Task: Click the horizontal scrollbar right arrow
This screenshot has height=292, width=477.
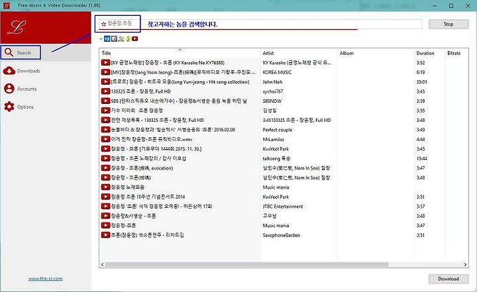Action: tap(465, 264)
